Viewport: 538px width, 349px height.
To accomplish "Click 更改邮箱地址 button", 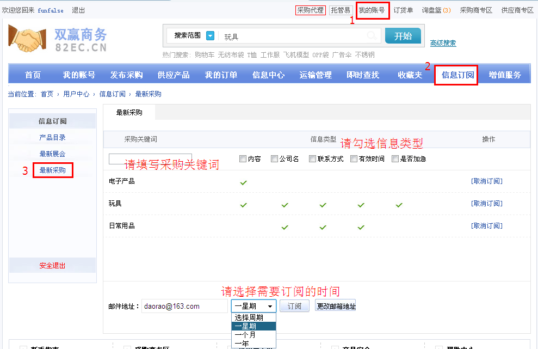I will (x=336, y=307).
